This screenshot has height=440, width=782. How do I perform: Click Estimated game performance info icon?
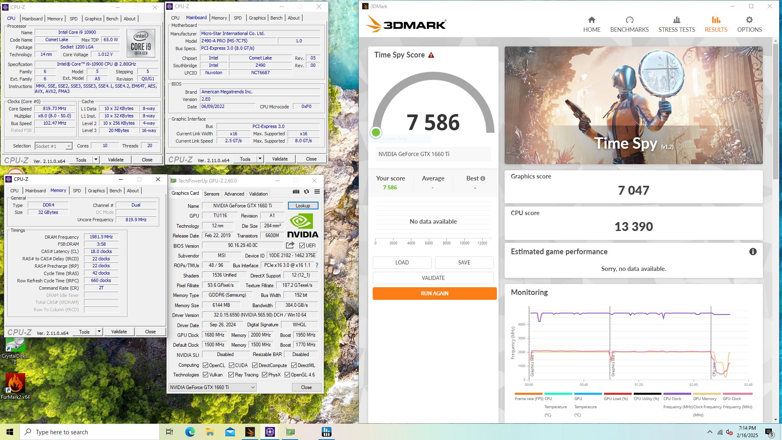(x=753, y=252)
